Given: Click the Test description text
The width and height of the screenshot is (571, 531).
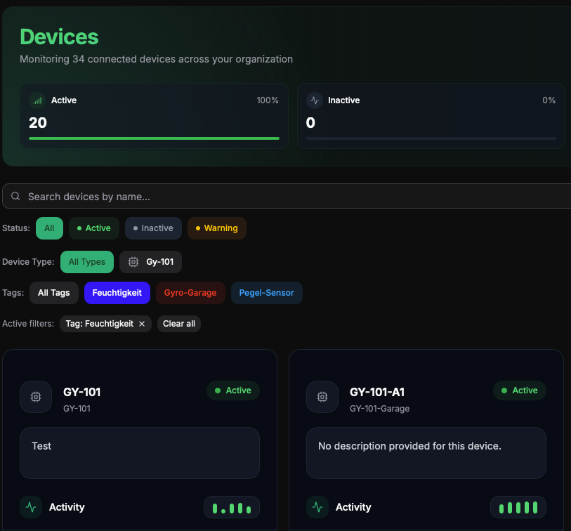Looking at the screenshot, I should click(x=41, y=446).
